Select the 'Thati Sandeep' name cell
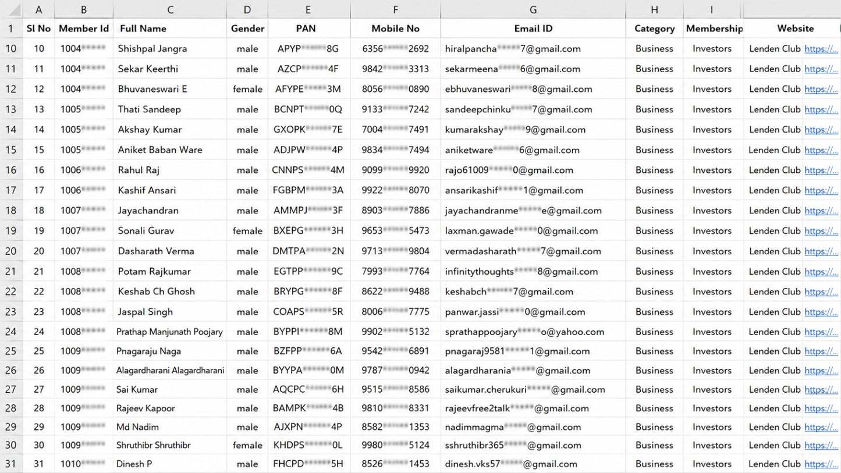Image resolution: width=841 pixels, height=473 pixels. (x=170, y=109)
